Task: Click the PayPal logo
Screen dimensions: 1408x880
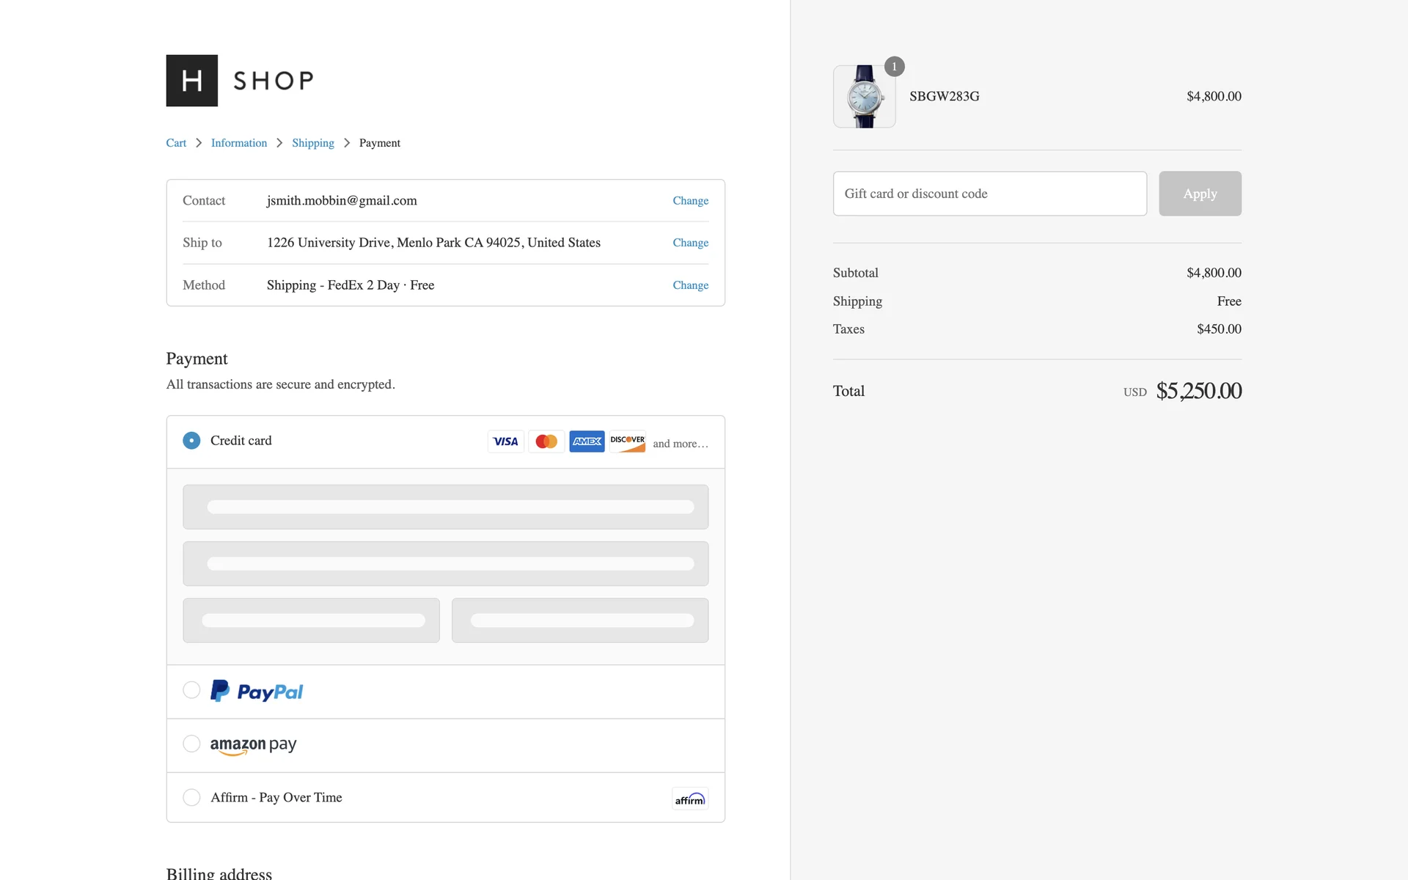Action: tap(257, 691)
